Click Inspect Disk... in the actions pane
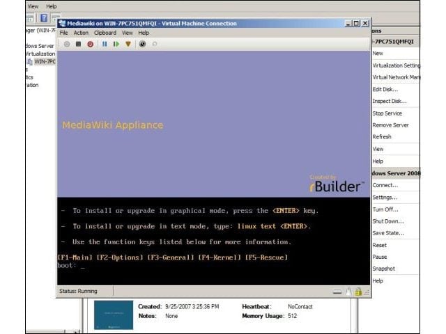 point(390,102)
